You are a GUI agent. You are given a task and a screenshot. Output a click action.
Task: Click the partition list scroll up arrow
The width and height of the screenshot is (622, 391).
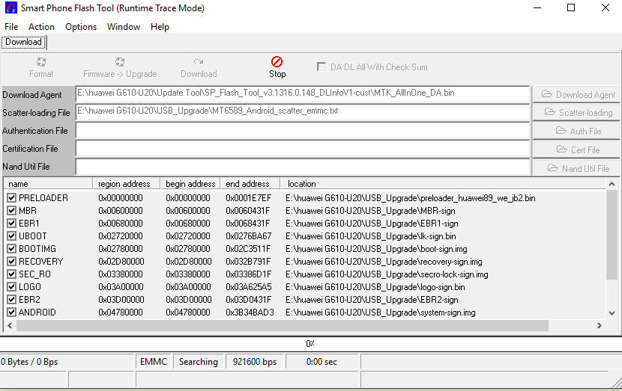(612, 184)
